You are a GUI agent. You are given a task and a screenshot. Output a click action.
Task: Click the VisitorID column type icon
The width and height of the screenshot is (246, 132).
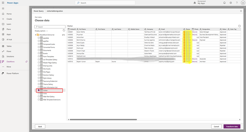[69, 29]
